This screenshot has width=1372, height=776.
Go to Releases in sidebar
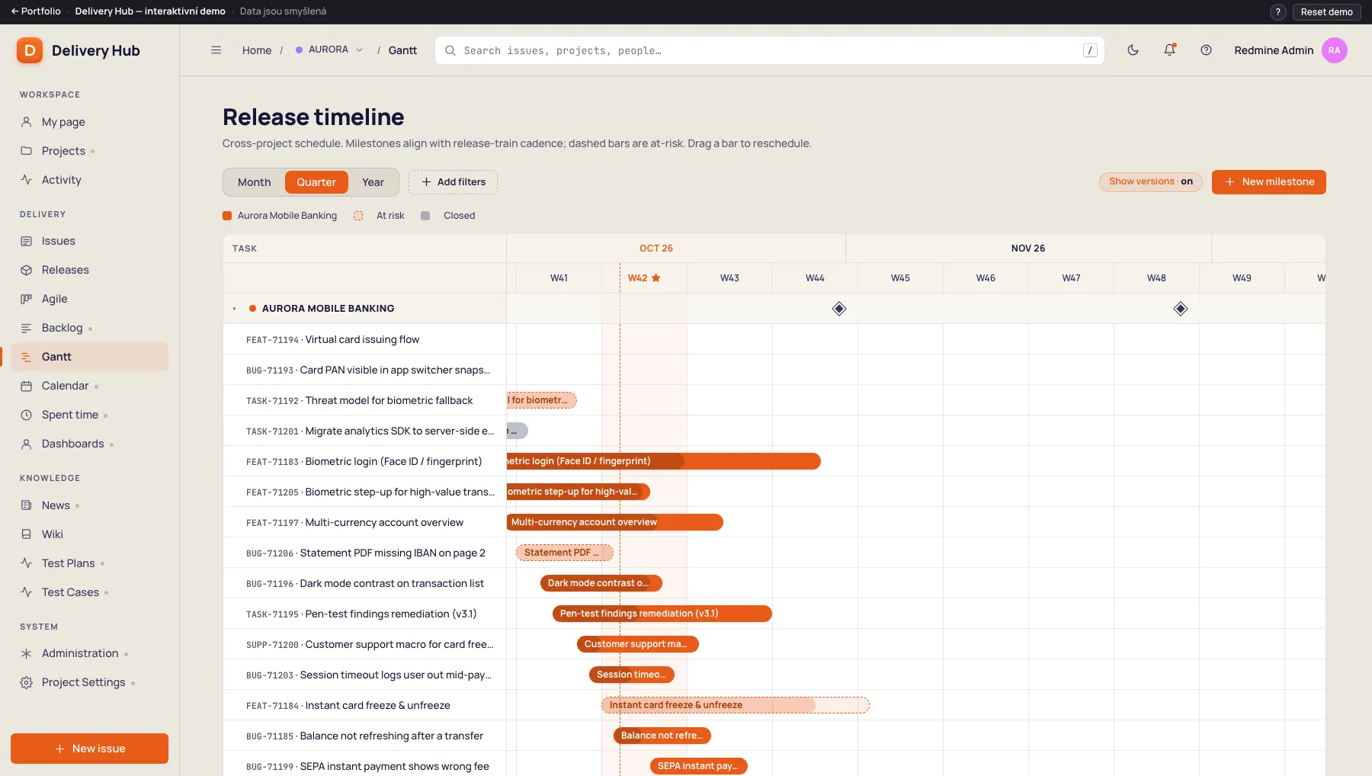point(89,270)
